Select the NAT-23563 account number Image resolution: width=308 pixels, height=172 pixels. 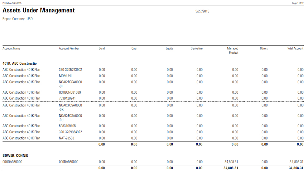click(x=66, y=138)
